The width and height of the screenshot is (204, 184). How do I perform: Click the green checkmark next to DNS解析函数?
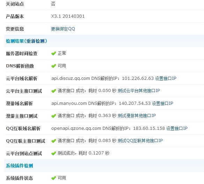point(54,66)
